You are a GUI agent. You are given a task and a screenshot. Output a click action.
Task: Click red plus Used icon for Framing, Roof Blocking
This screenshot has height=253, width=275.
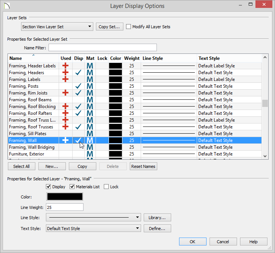click(65, 107)
